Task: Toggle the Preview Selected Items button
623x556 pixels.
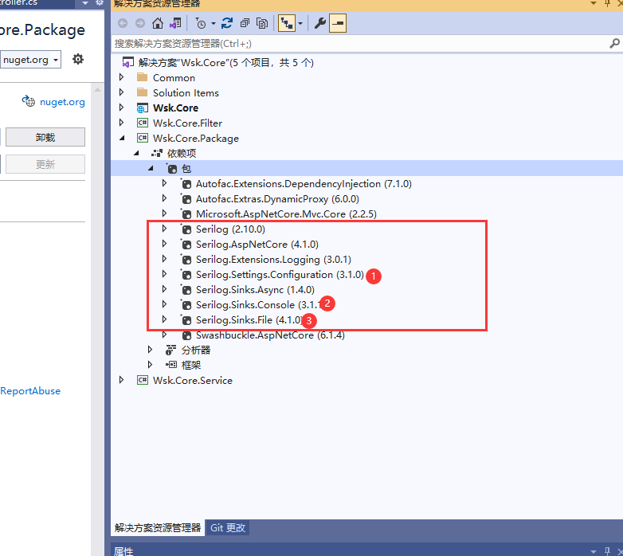Action: point(338,23)
